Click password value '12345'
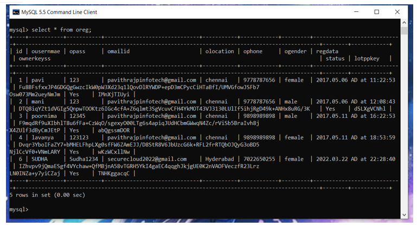The width and height of the screenshot is (417, 227). pyautogui.click(x=78, y=116)
